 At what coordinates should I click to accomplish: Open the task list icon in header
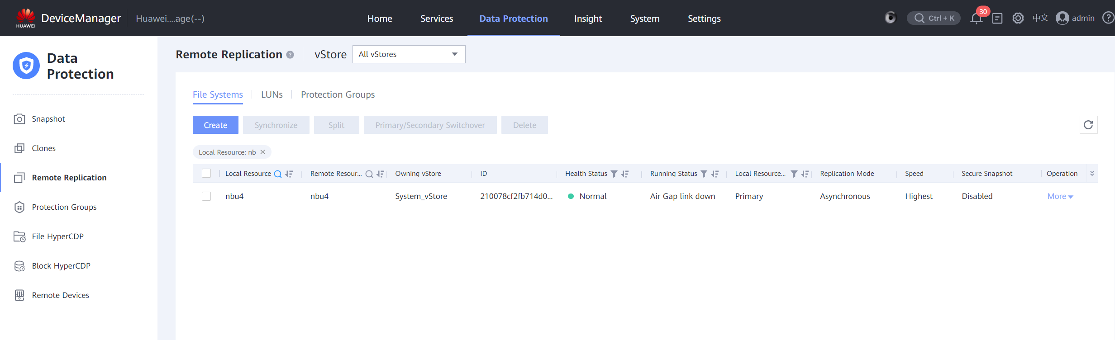pos(997,19)
